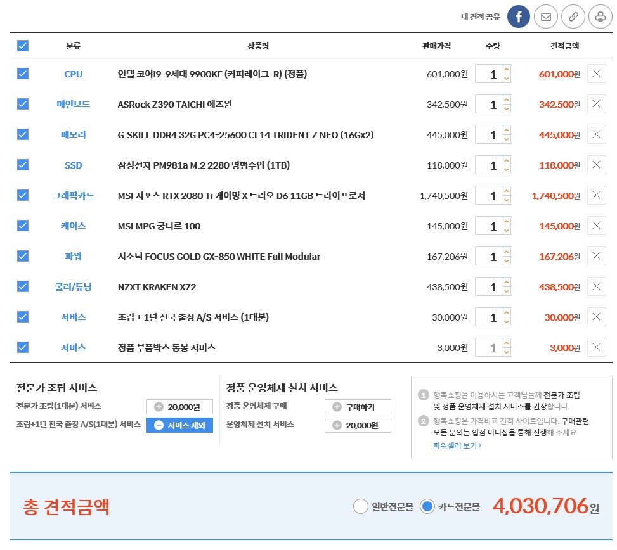Click quantity field for 정품 부품박스 동봉 서비스
Image resolution: width=617 pixels, height=550 pixels.
(x=489, y=347)
